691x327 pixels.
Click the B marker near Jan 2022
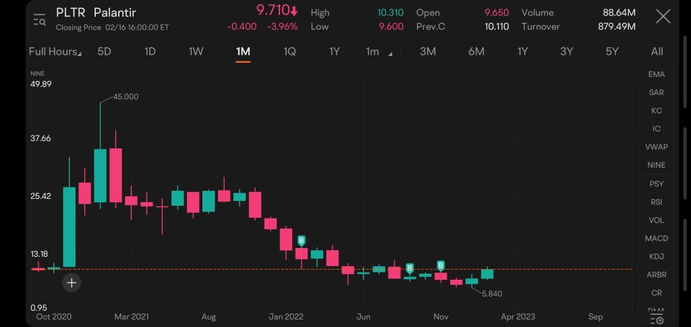(x=302, y=241)
